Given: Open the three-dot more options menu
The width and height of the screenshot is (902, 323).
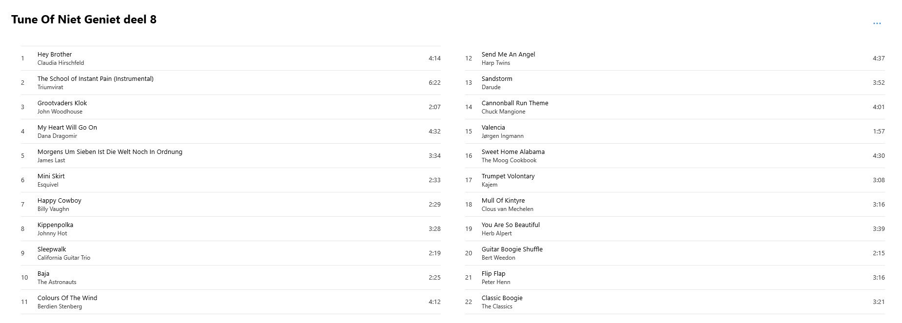Looking at the screenshot, I should 877,23.
